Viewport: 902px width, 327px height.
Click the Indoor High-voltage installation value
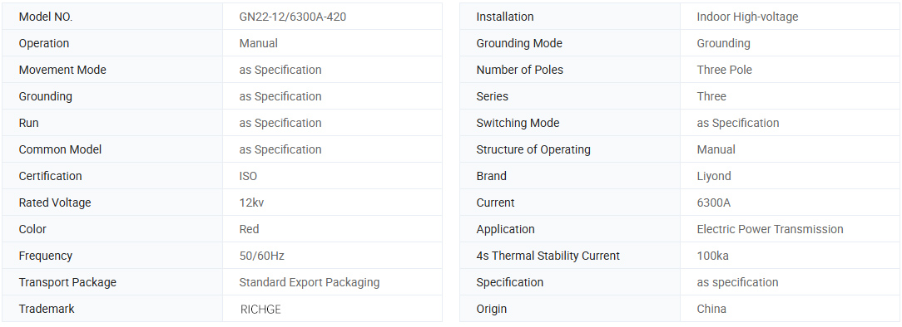[x=747, y=17]
